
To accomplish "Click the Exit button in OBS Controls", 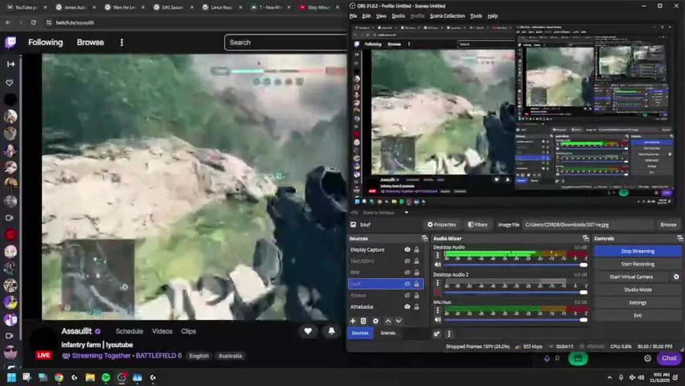I will tap(638, 315).
